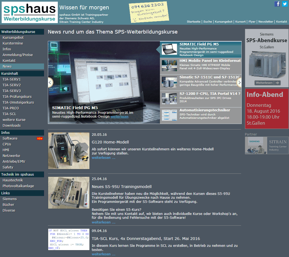Click Weiterlesen button on SPS-Abendkurse banner
Image resolution: width=289 pixels, height=257 pixels.
pyautogui.click(x=268, y=83)
